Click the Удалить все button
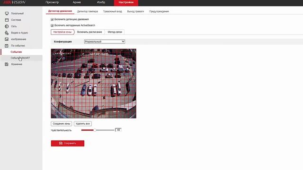 click(x=83, y=124)
